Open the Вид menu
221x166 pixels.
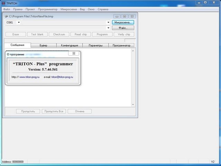click(82, 9)
